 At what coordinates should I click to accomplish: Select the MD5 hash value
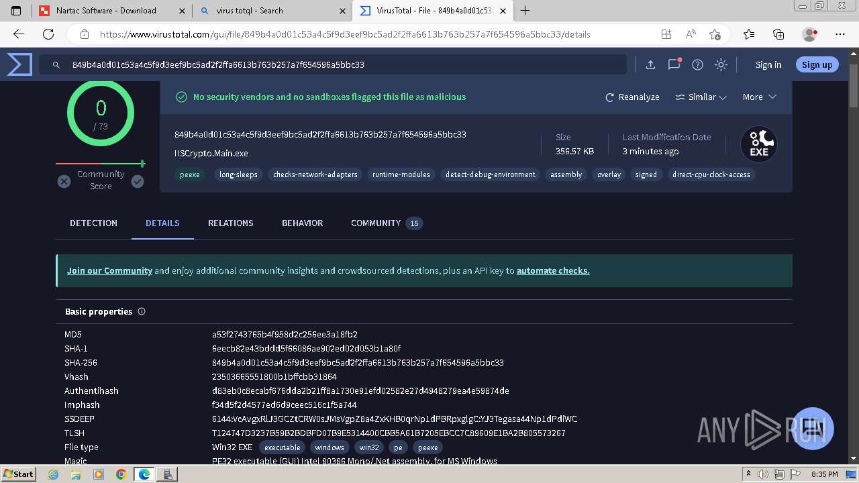(x=285, y=334)
